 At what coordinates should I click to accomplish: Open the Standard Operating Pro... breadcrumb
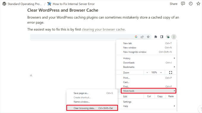[x=25, y=4]
